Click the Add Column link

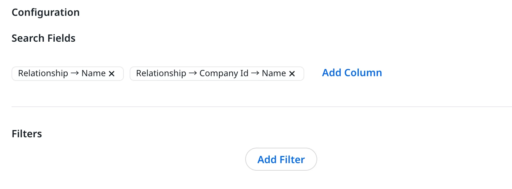click(x=352, y=73)
